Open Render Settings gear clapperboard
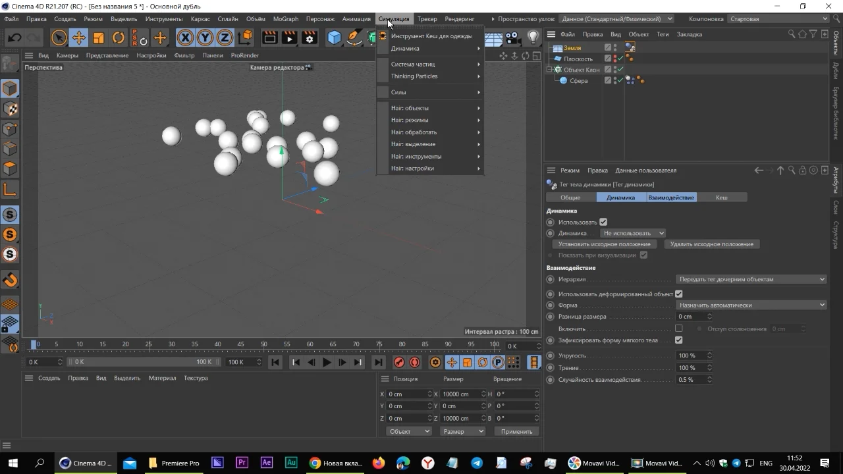The image size is (843, 474). [x=310, y=38]
